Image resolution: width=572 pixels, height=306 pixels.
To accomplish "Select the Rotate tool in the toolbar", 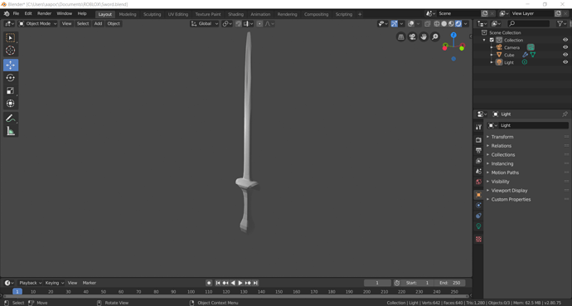I will pos(11,78).
